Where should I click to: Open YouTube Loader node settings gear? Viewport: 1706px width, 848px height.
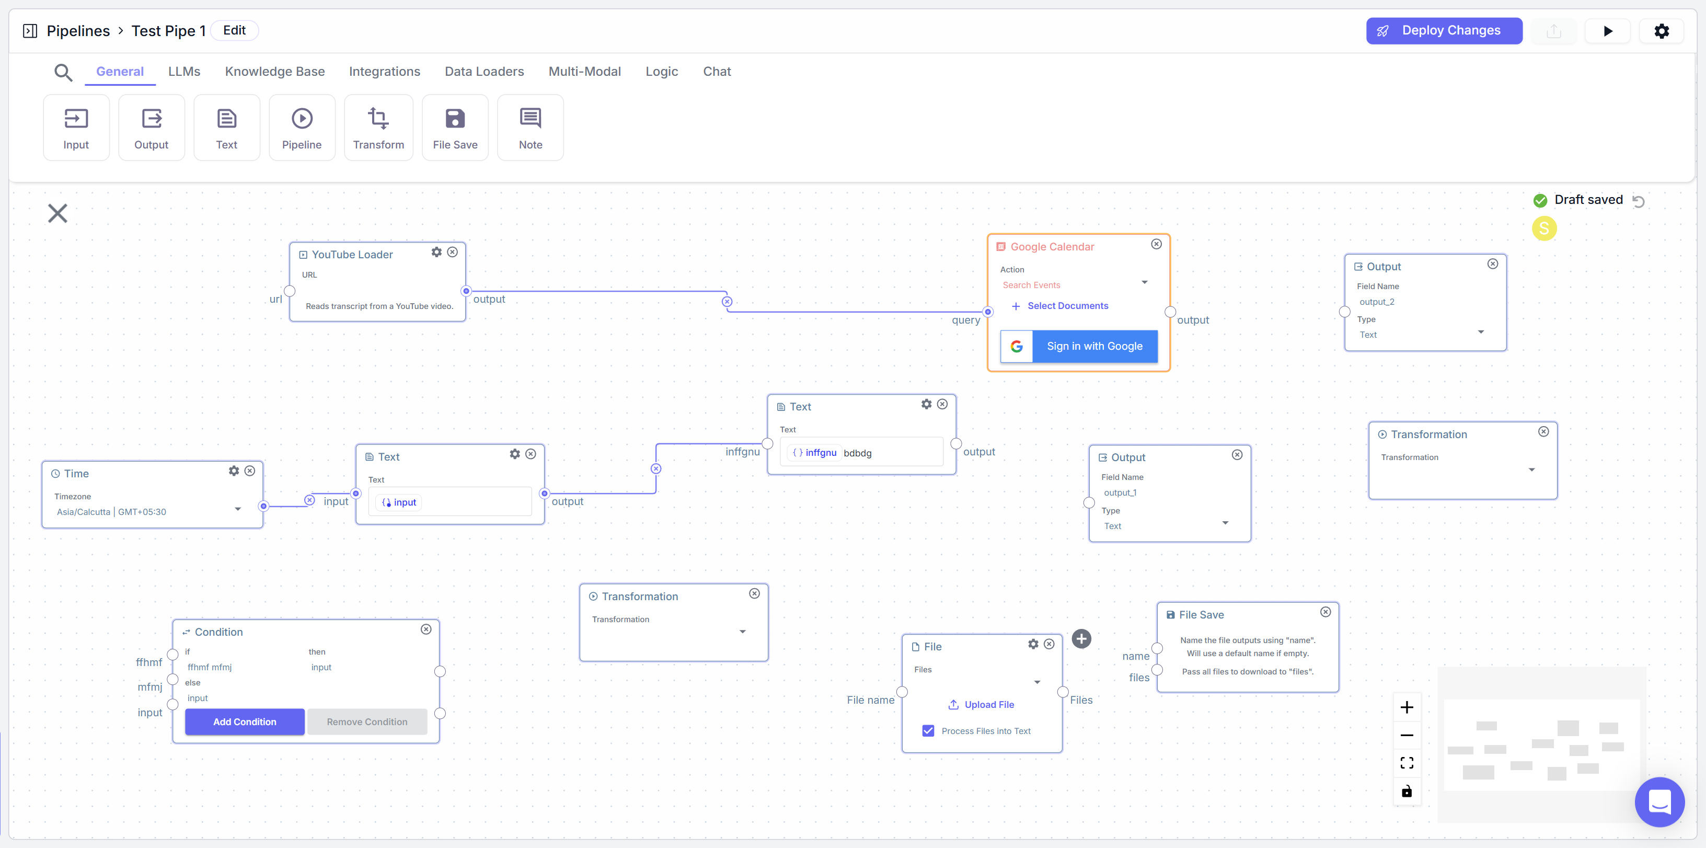[436, 253]
